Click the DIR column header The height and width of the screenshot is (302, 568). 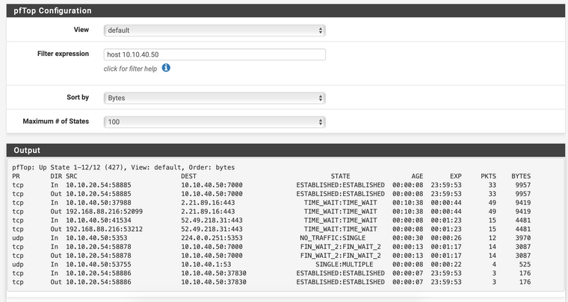56,176
